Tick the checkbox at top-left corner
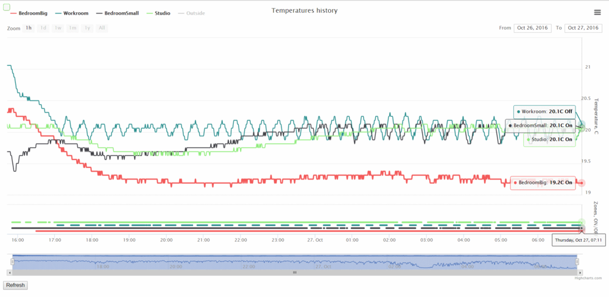 7,7
